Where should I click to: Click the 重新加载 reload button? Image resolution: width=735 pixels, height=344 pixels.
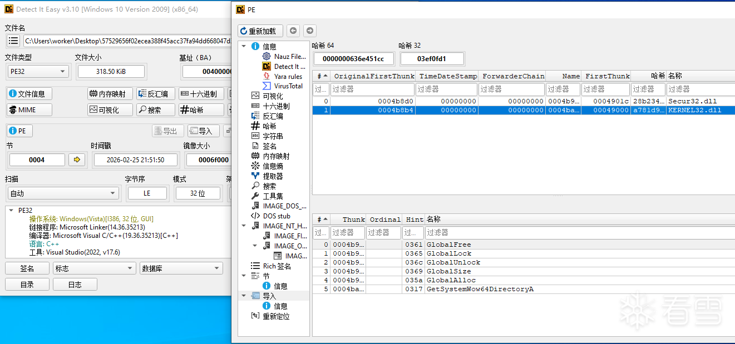[260, 31]
